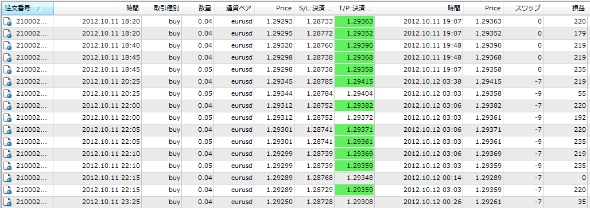Click close time 2012.10.12 00:14
590x208 pixels.
[x=432, y=178]
